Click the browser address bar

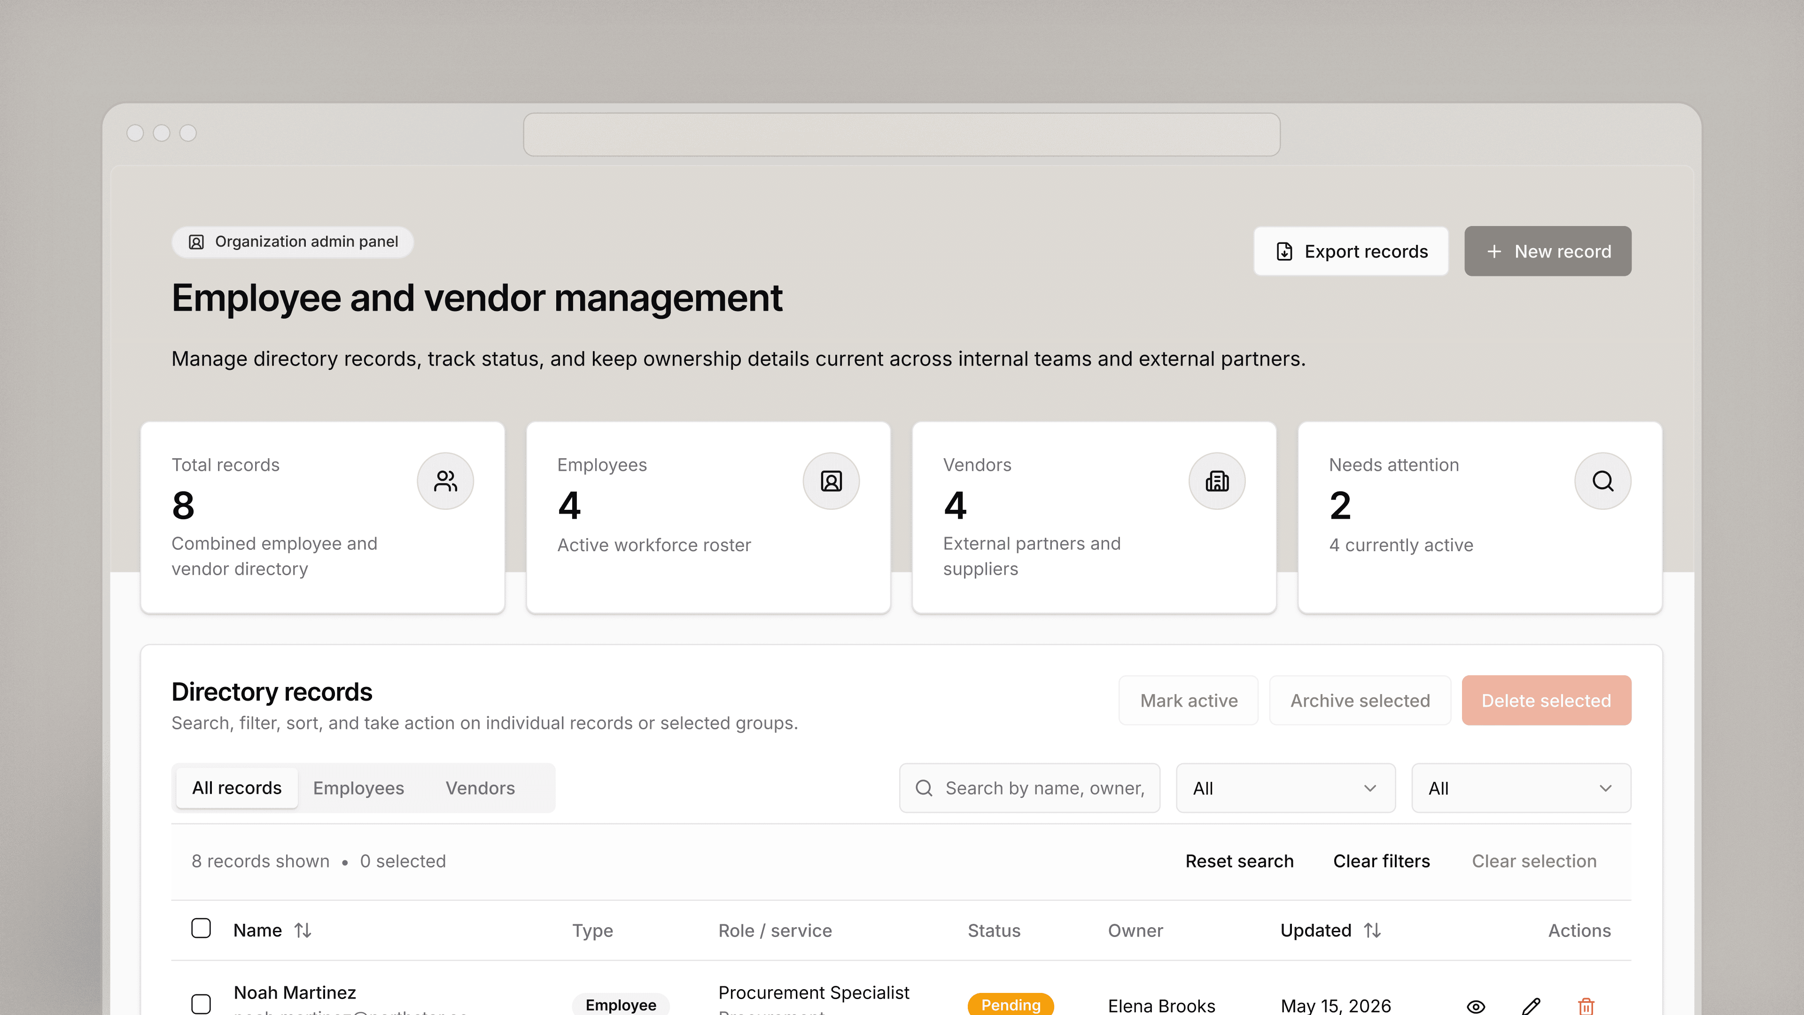(902, 134)
